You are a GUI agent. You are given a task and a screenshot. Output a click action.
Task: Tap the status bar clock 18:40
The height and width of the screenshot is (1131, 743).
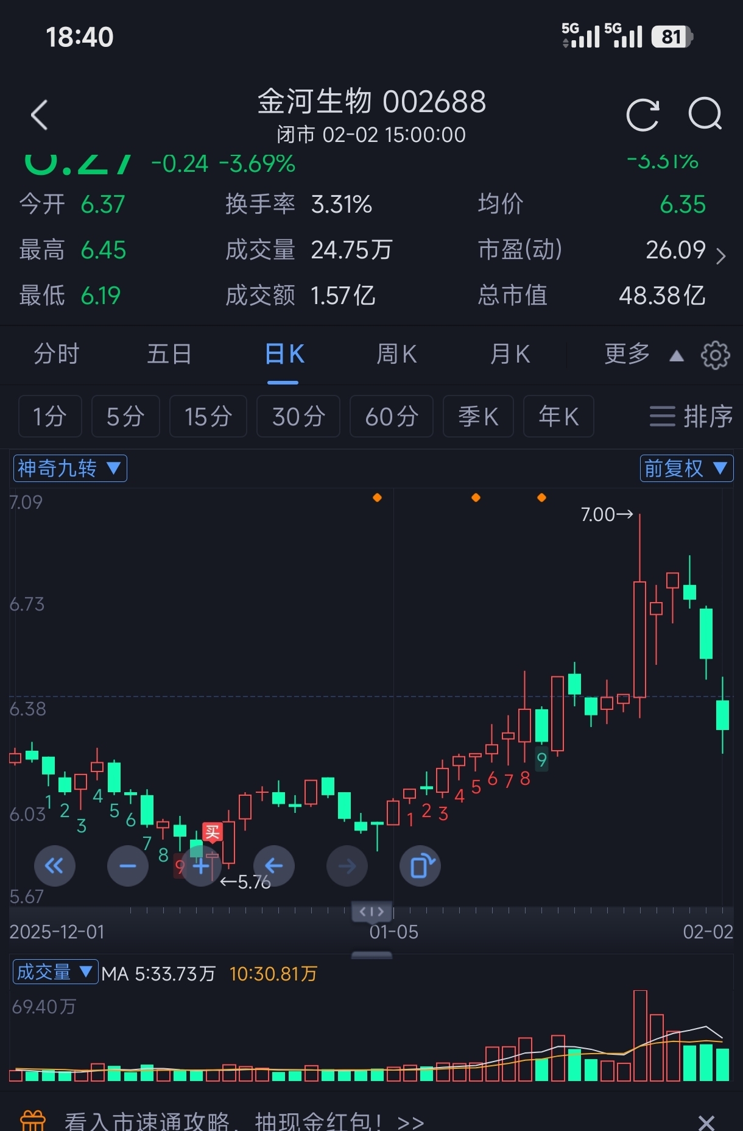click(80, 37)
